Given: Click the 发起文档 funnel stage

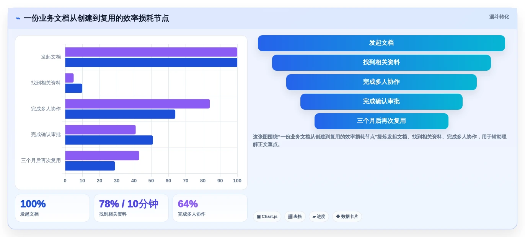Looking at the screenshot, I should (382, 43).
